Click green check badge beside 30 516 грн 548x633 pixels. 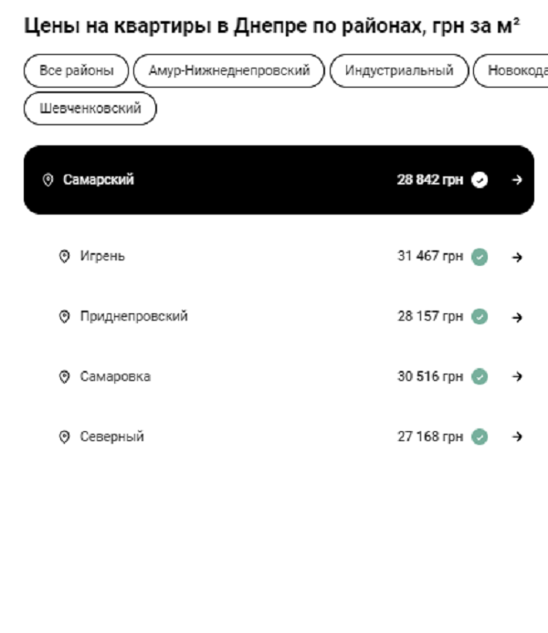(x=479, y=376)
